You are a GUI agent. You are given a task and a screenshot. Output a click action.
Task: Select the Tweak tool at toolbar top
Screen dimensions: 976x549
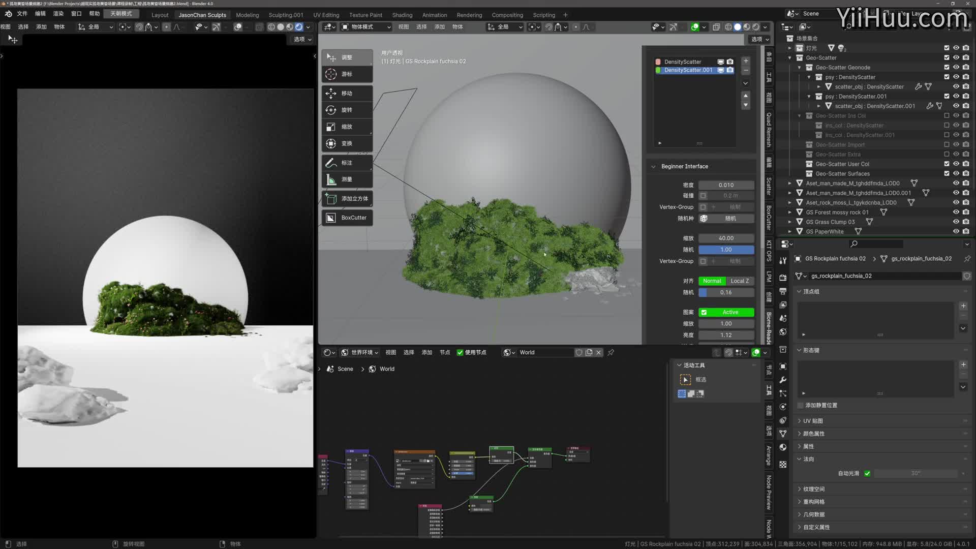347,57
